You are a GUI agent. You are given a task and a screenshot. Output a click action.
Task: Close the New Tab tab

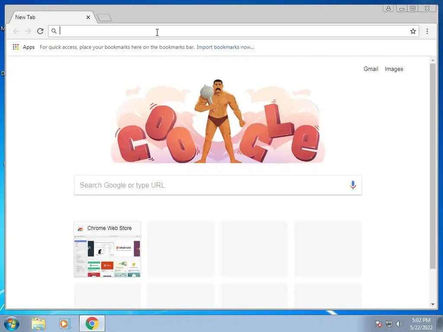click(88, 17)
